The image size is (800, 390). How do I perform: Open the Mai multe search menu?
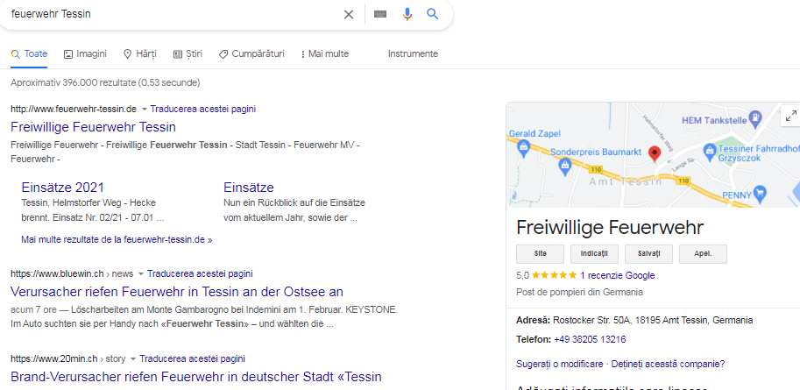pos(324,53)
